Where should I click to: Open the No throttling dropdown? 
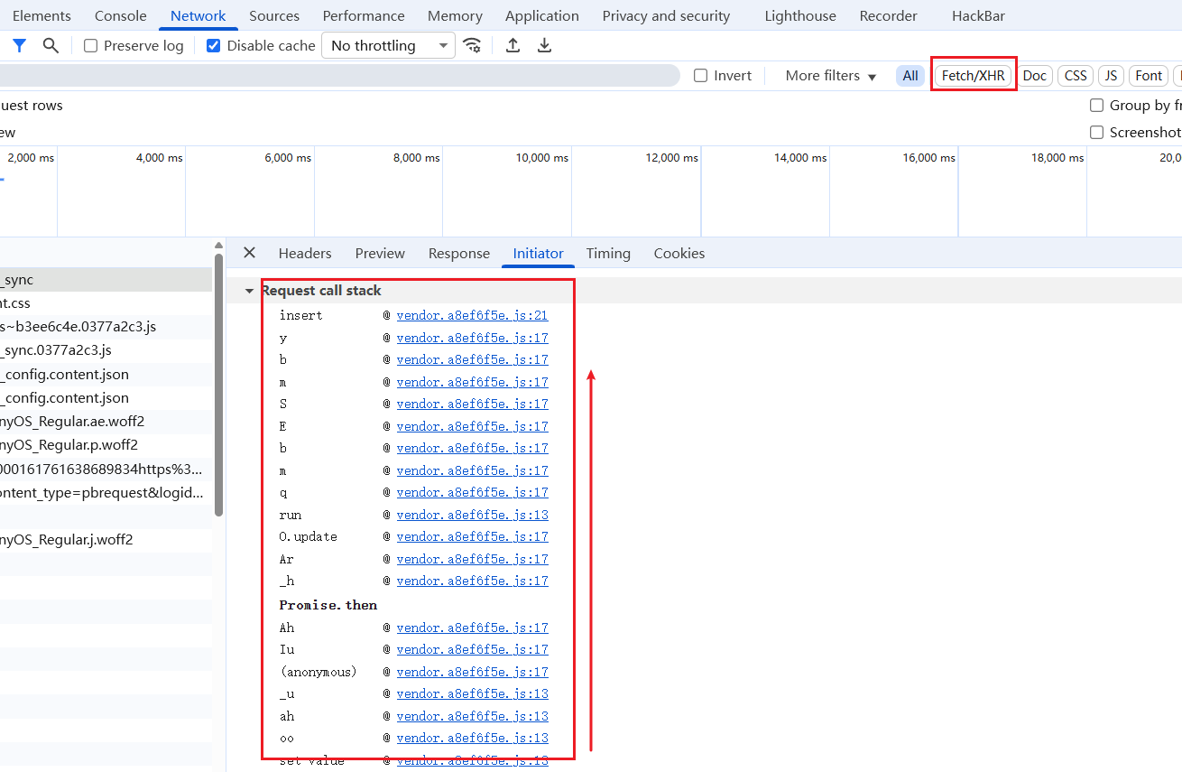pos(388,45)
